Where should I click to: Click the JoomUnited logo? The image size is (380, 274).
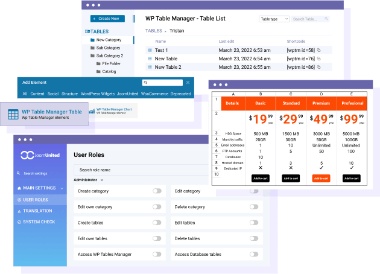pyautogui.click(x=40, y=155)
